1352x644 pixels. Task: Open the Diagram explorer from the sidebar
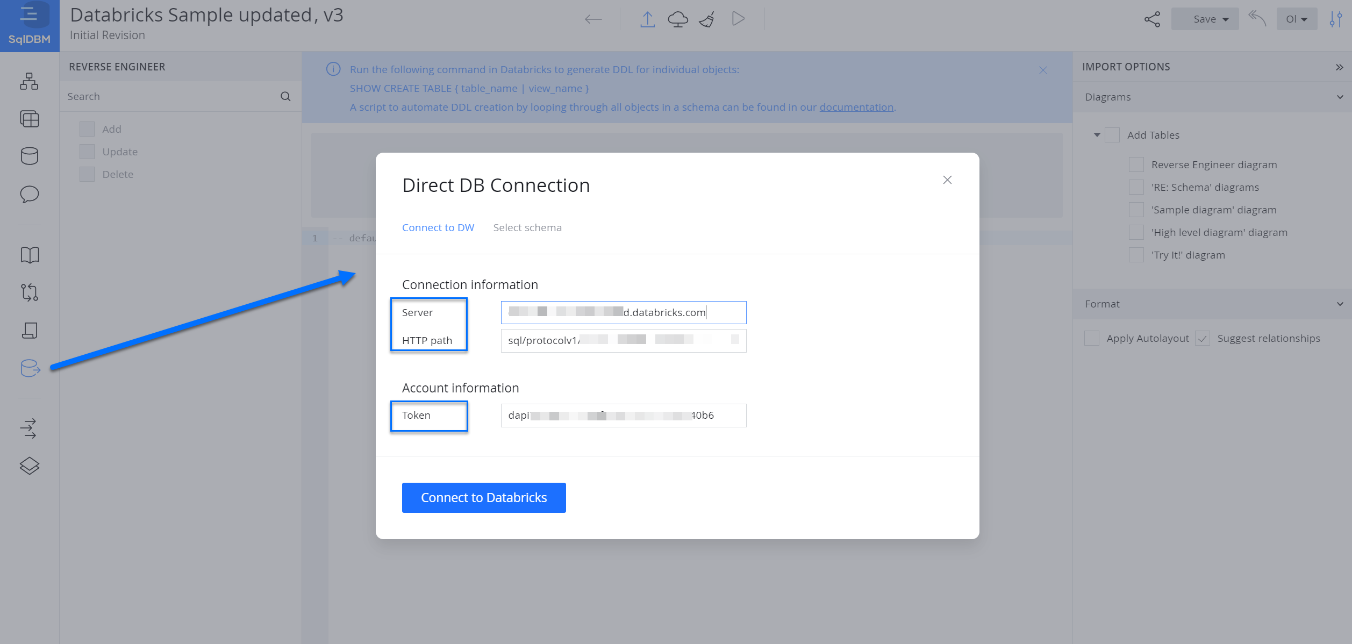30,82
